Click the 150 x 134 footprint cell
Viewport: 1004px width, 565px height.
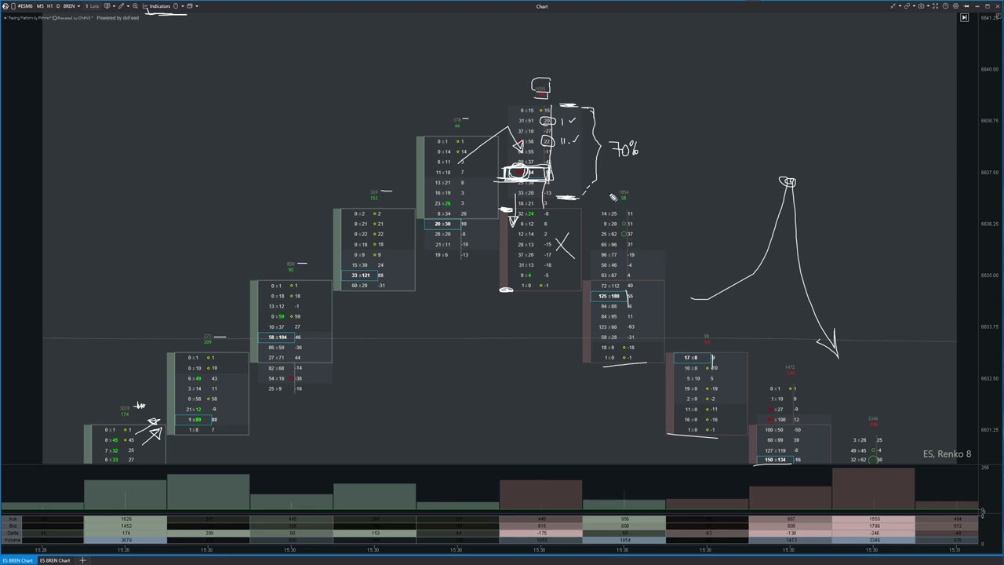[x=775, y=460]
